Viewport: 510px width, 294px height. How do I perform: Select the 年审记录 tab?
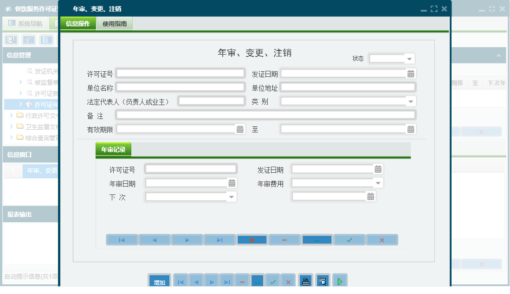click(113, 150)
